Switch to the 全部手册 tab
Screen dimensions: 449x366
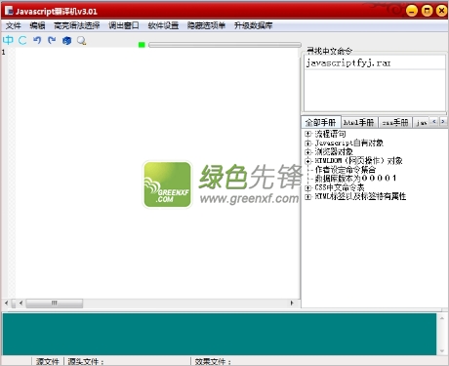tap(321, 122)
